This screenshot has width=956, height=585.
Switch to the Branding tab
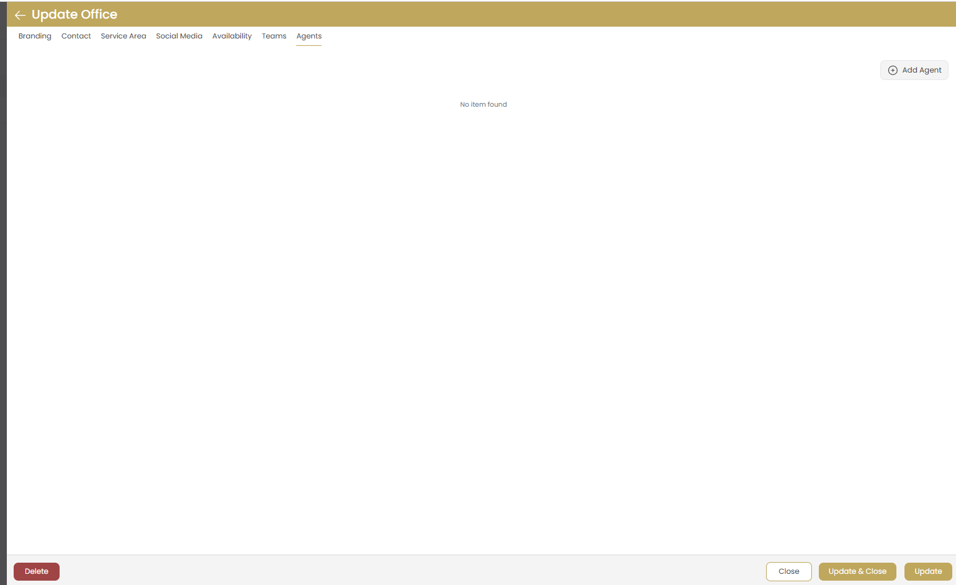pyautogui.click(x=35, y=36)
